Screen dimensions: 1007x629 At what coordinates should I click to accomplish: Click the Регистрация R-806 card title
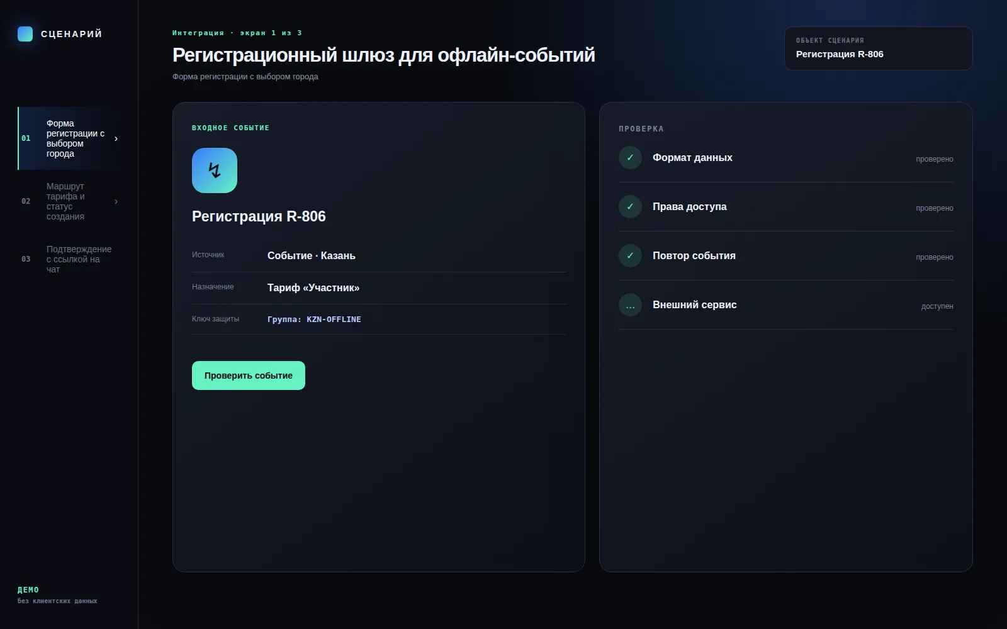[259, 216]
